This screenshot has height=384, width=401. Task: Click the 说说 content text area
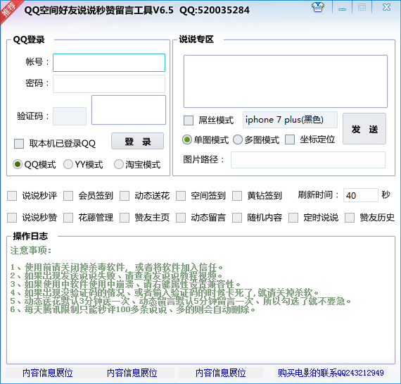coord(286,81)
